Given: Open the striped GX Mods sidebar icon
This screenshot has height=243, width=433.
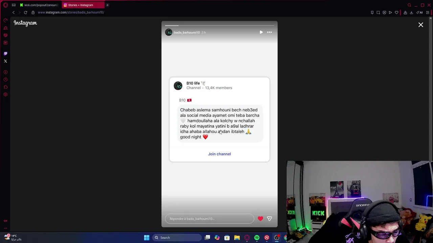Looking at the screenshot, I should pos(5,35).
